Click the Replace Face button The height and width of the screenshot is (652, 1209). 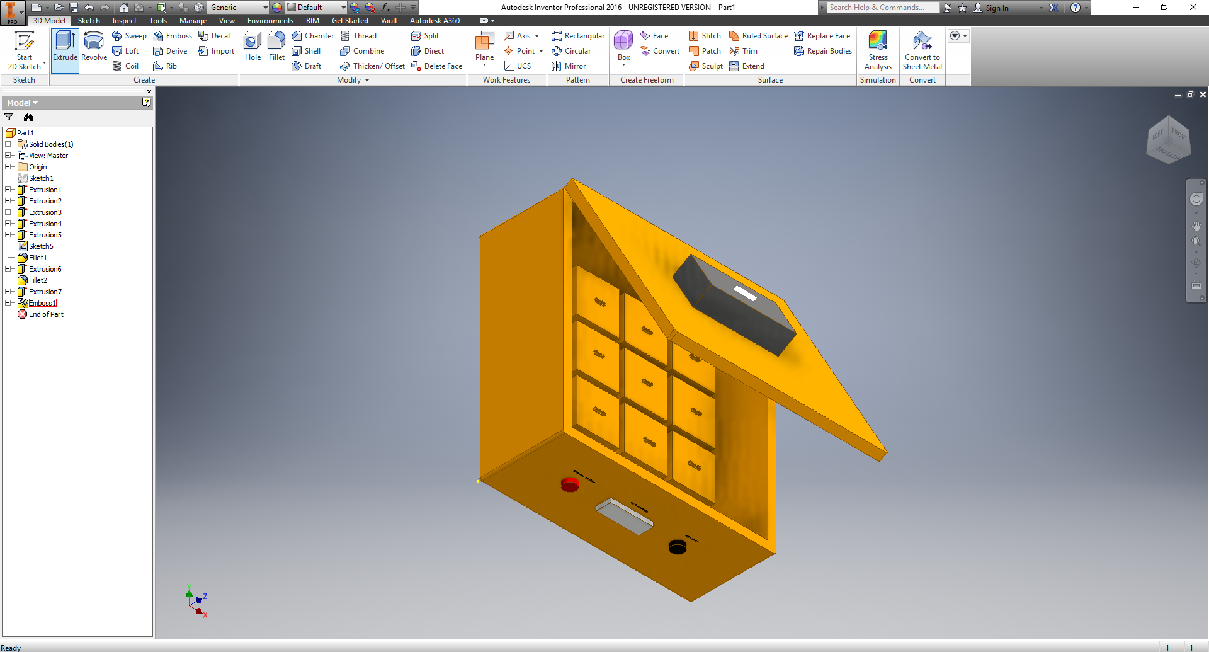(x=822, y=36)
